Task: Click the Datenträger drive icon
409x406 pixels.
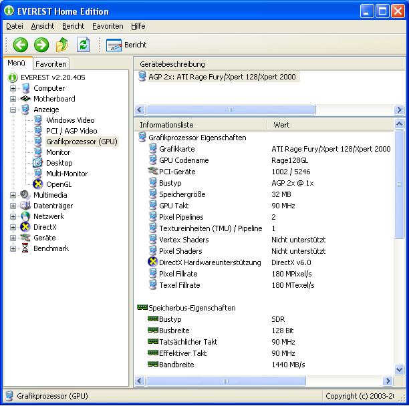Action: [x=25, y=206]
